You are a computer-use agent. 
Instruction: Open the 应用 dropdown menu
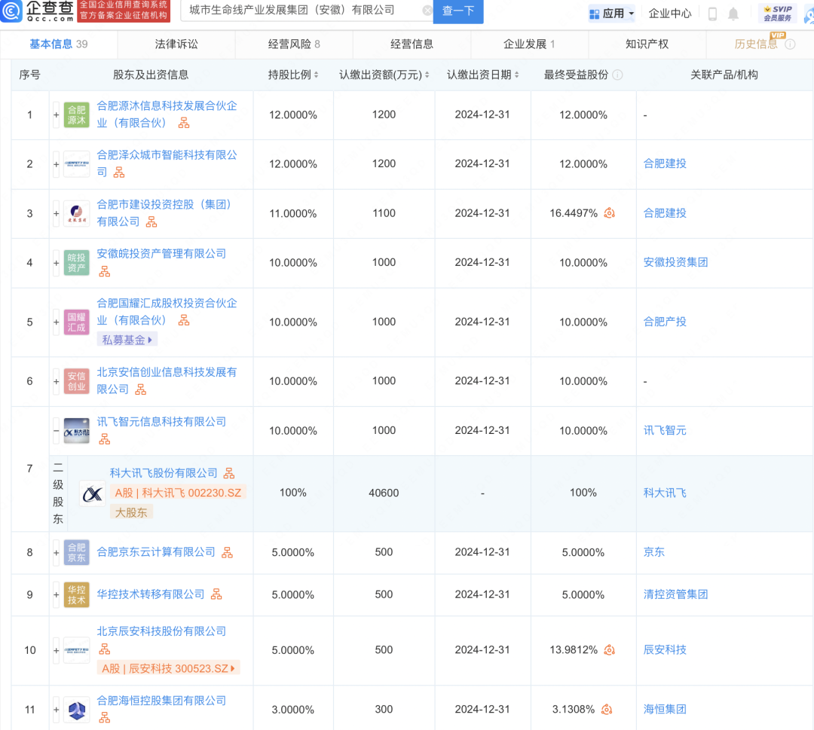pos(611,14)
